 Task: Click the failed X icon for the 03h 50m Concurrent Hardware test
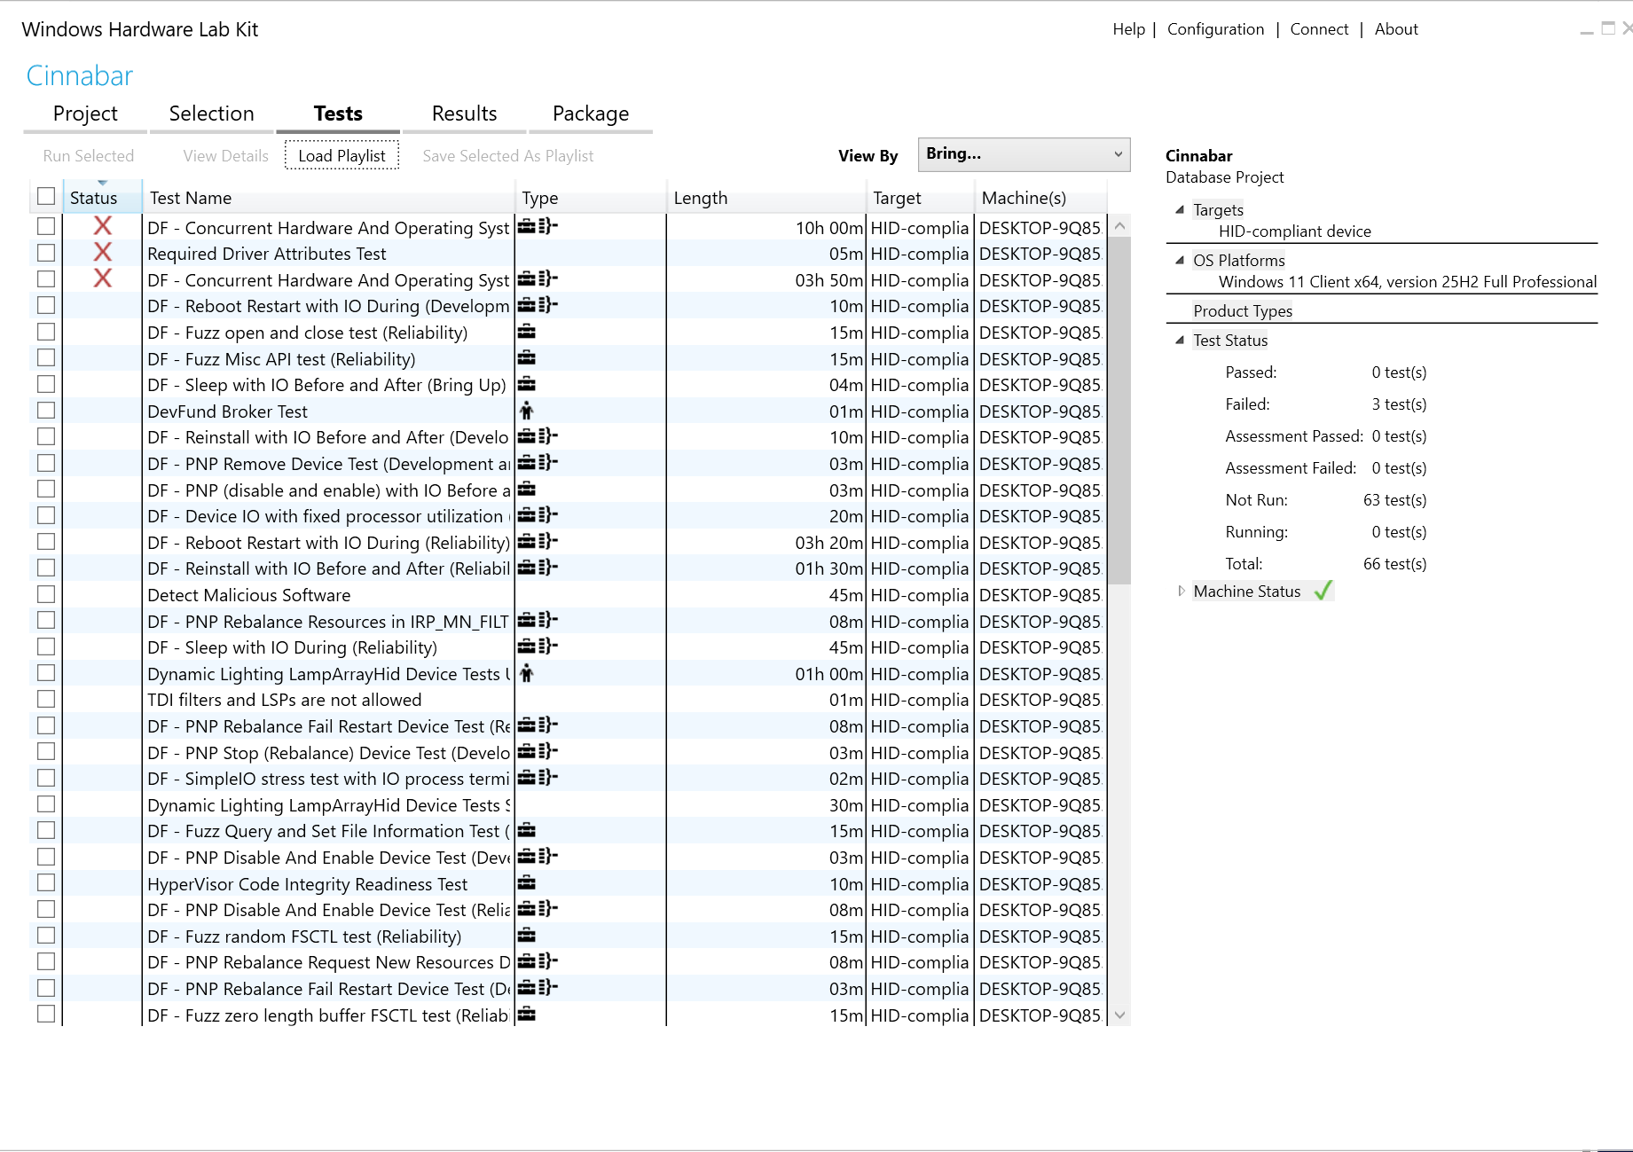coord(103,279)
